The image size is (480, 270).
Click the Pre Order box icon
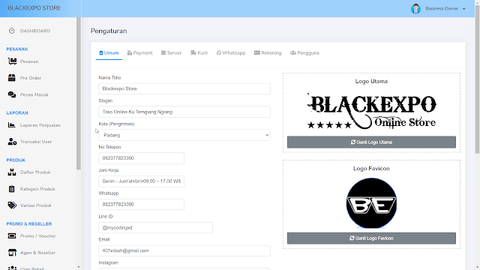[12, 78]
